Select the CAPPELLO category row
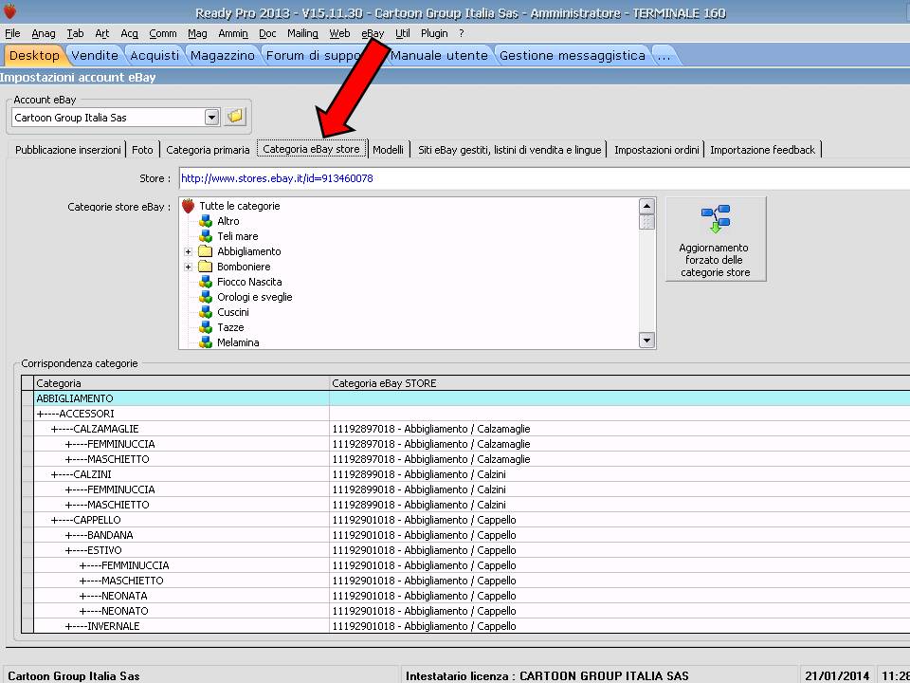 (471, 520)
